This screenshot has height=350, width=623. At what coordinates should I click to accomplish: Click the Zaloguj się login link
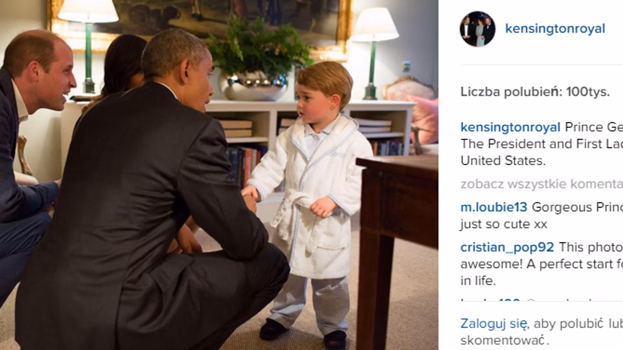[x=494, y=324]
